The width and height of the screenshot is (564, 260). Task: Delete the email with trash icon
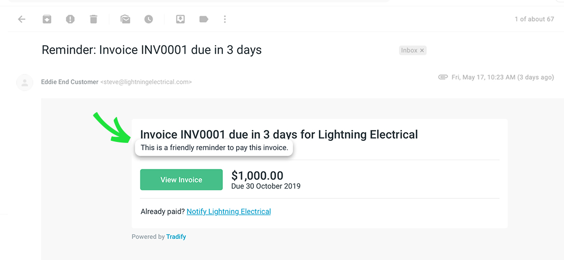pyautogui.click(x=93, y=19)
